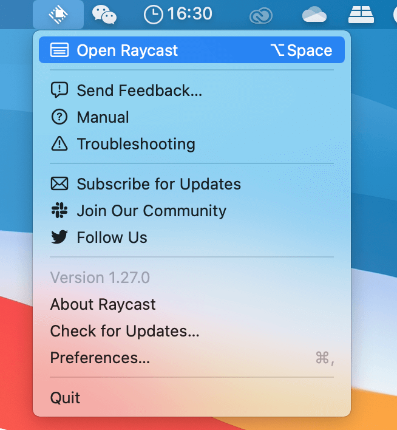Screen dimensions: 397x430
Task: Click the 16:30 clock in menu bar
Action: coord(178,14)
